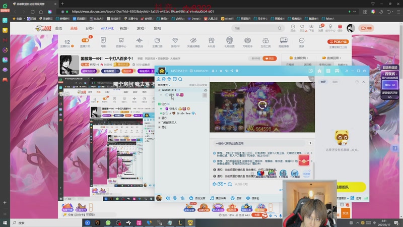This screenshot has height=227, width=403.
Task: Click 播放伴奏 music button
Action: [x=218, y=198]
